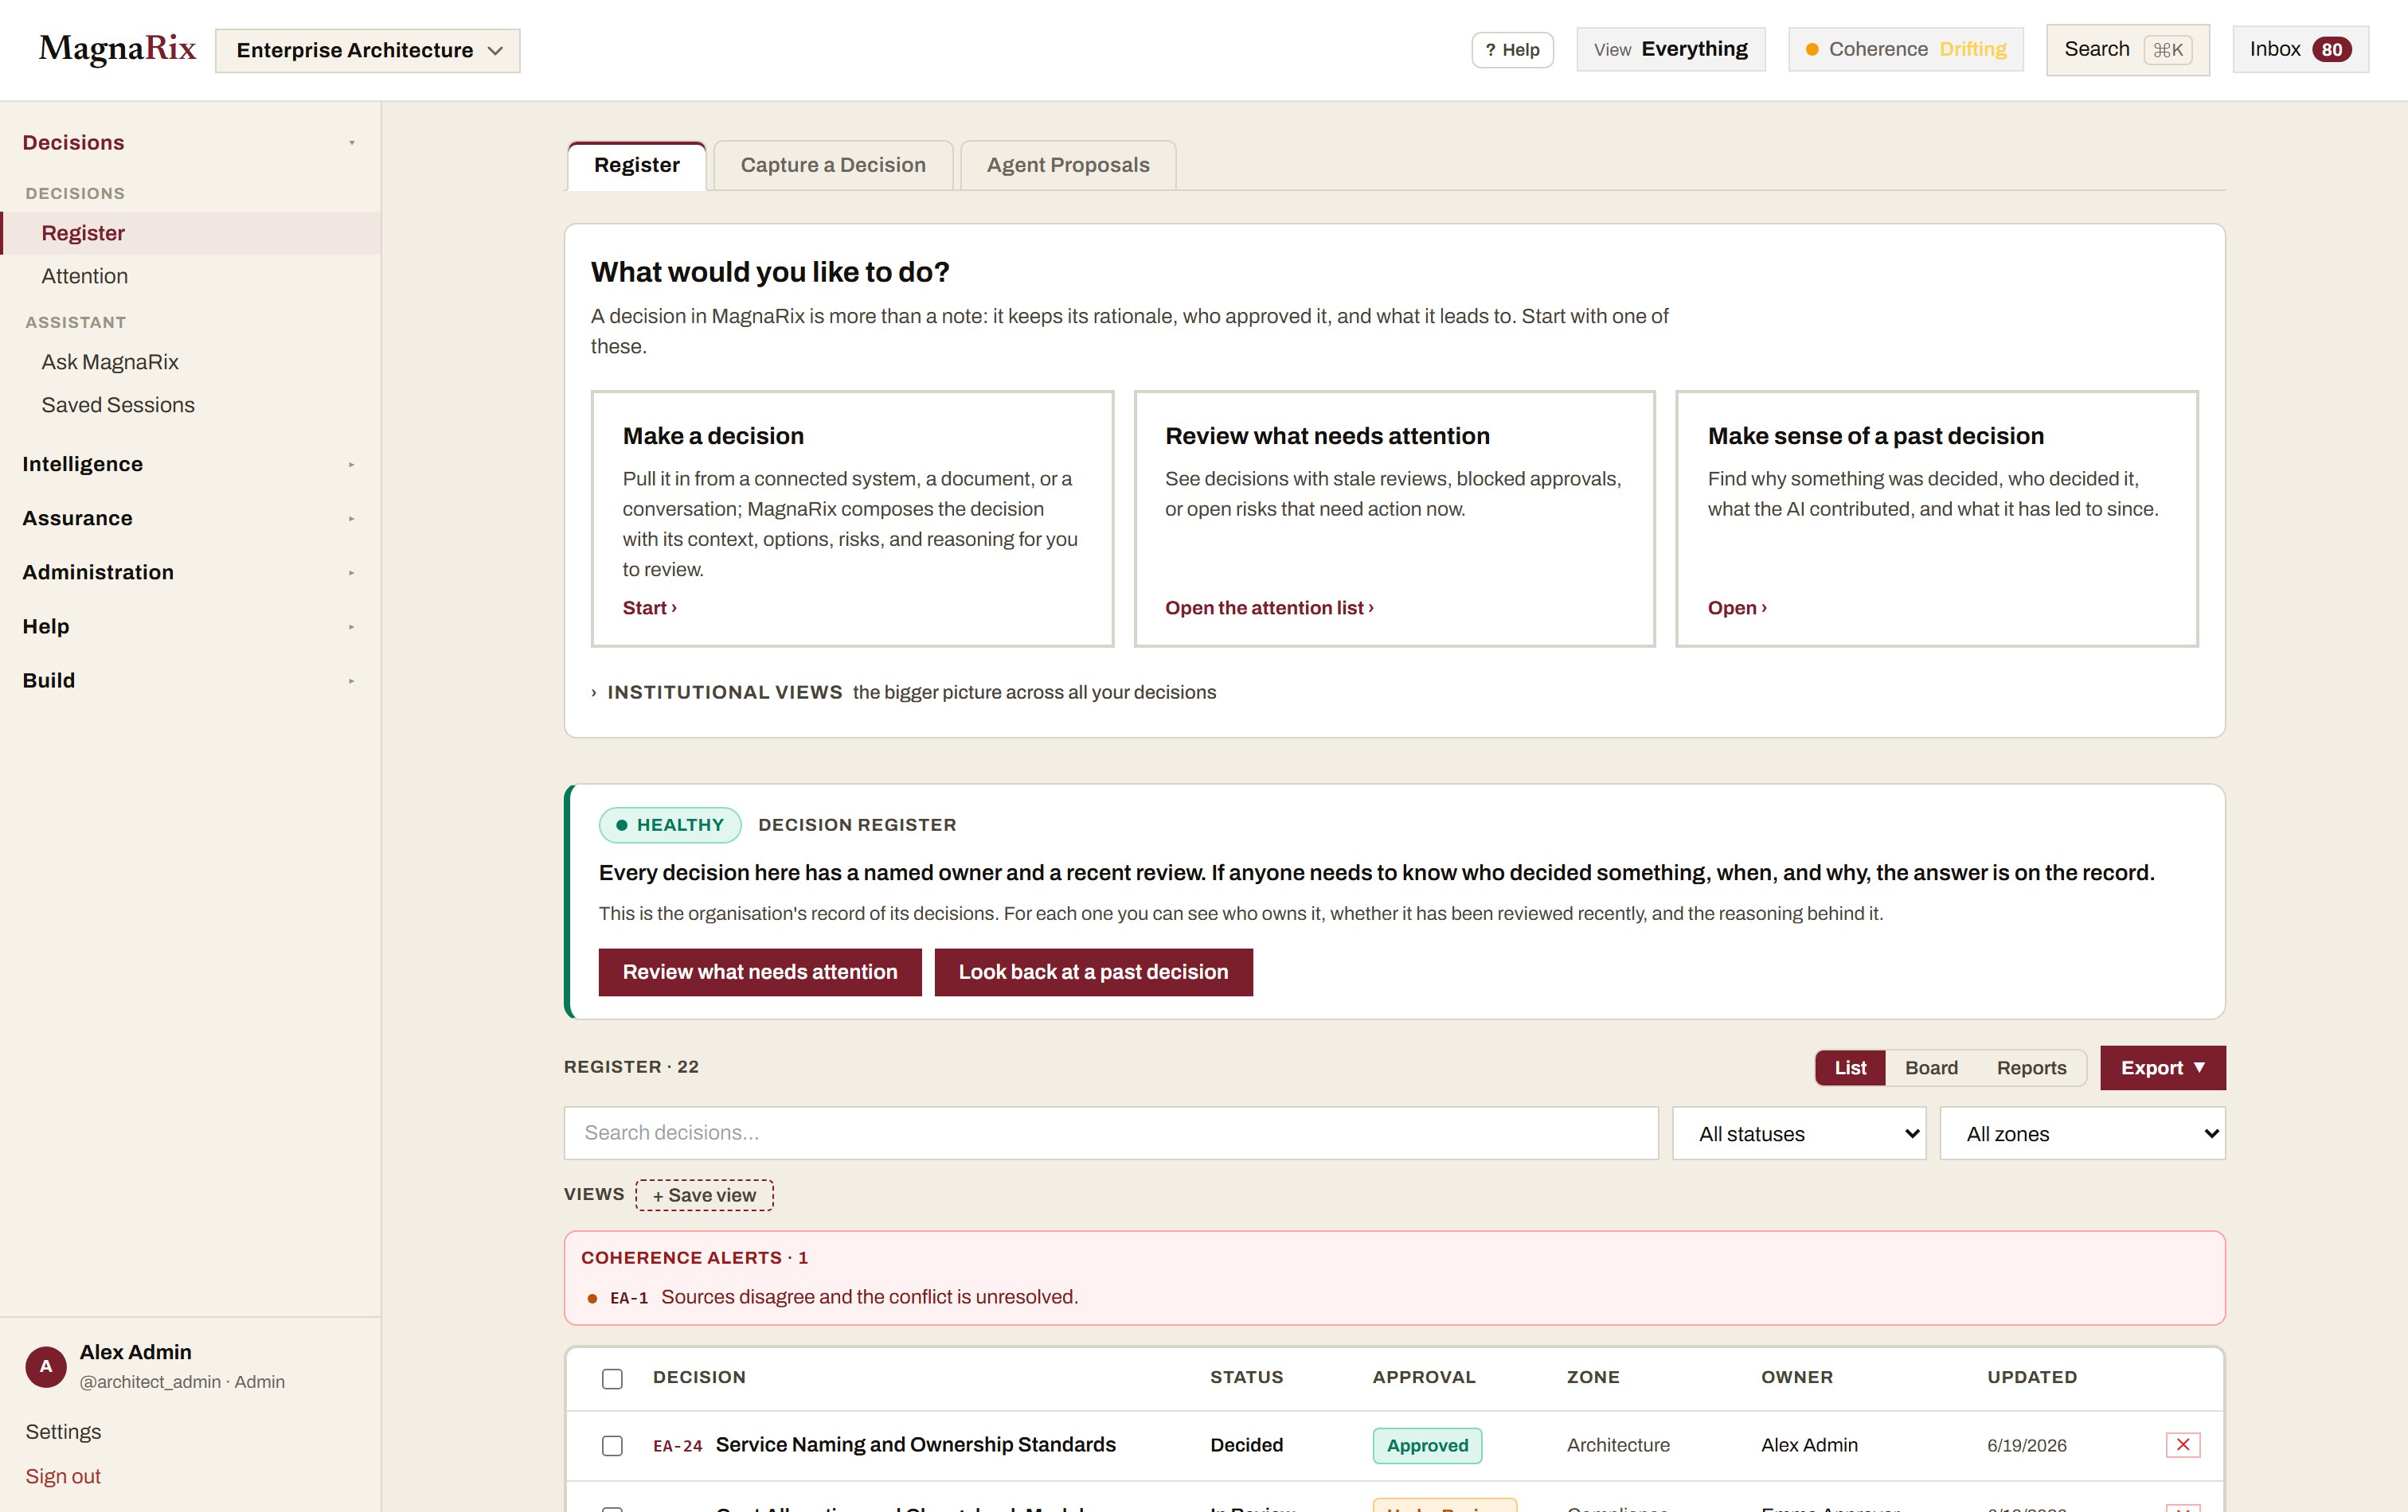Open Settings in the sidebar footer
The width and height of the screenshot is (2408, 1512).
coord(63,1431)
